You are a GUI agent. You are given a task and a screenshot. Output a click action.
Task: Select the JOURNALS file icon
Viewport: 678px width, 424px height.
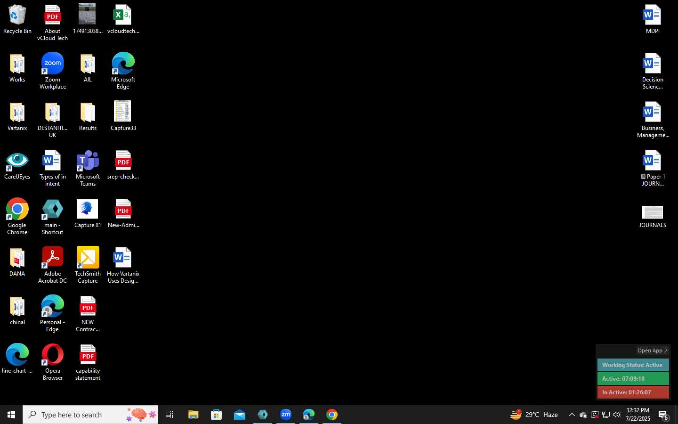tap(653, 217)
